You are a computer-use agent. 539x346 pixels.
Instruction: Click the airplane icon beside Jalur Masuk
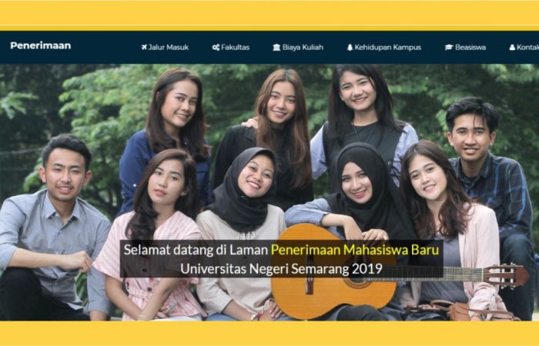click(144, 48)
